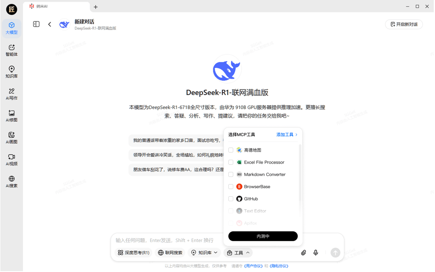The image size is (435, 272).
Task: Check the BrowserBase checkbox
Action: click(x=231, y=187)
